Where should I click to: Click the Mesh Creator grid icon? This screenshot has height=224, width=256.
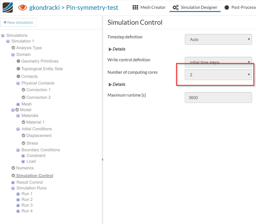pos(135,7)
